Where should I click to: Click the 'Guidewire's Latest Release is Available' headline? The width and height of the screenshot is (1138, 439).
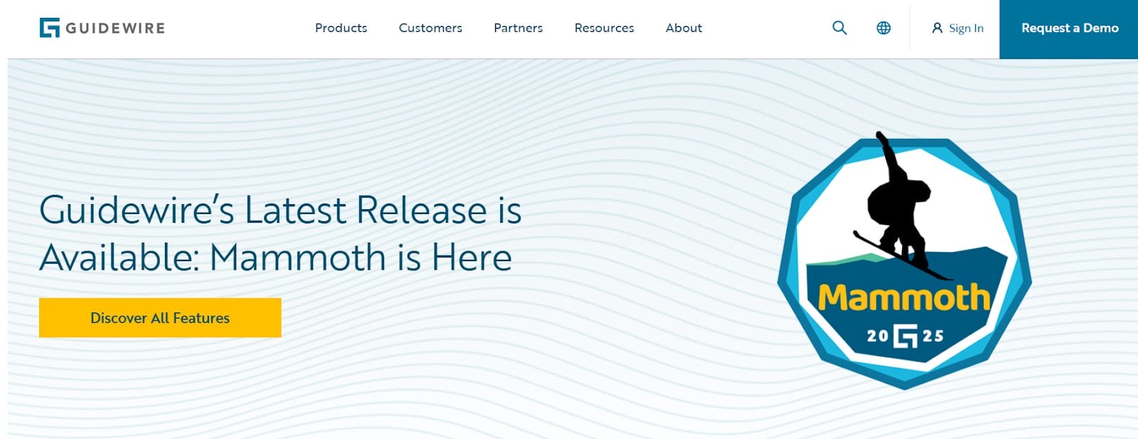coord(280,233)
